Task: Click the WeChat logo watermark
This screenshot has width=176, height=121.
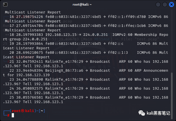Action: click(142, 113)
